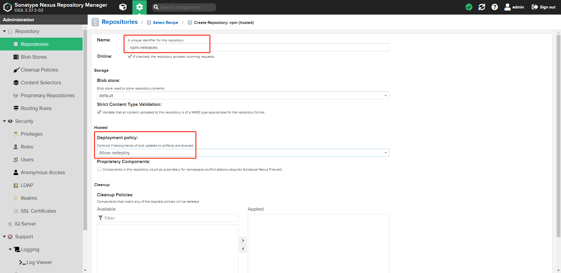Click the green system status check icon
The image size is (561, 273).
pos(469,7)
